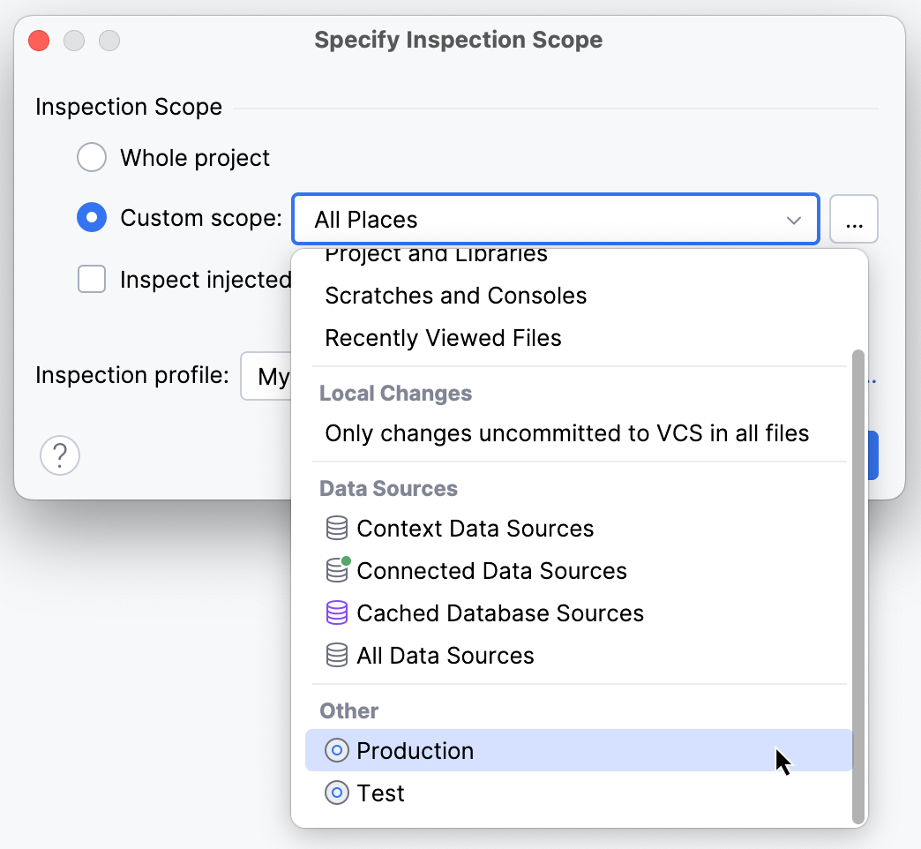The height and width of the screenshot is (849, 921).
Task: Open the All Places scope dropdown
Action: point(556,219)
